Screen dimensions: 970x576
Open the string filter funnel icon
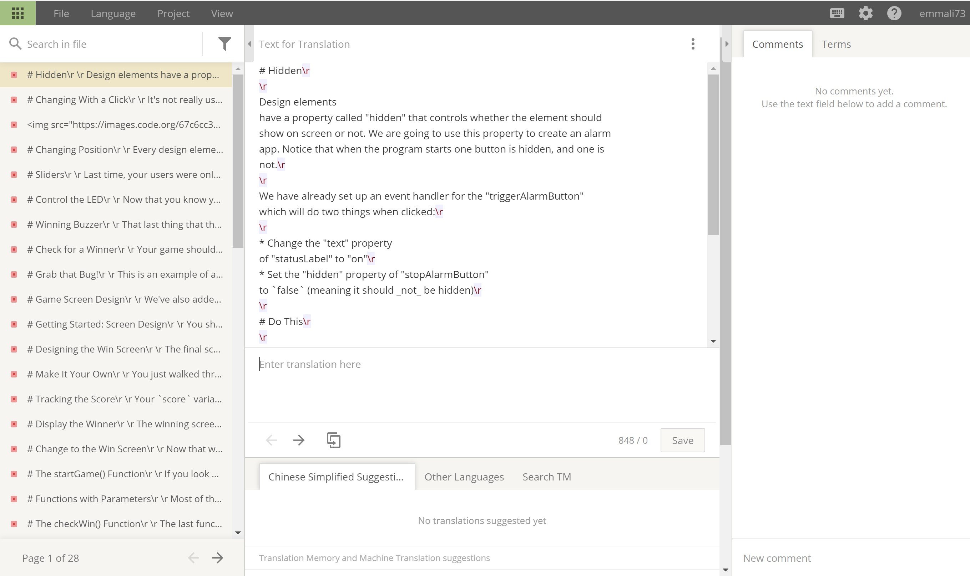pos(224,44)
